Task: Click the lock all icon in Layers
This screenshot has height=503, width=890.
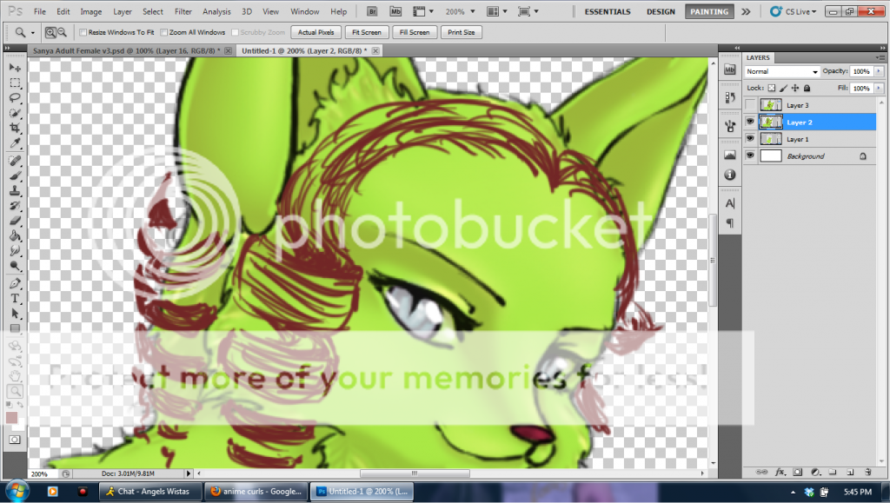Action: coord(807,89)
